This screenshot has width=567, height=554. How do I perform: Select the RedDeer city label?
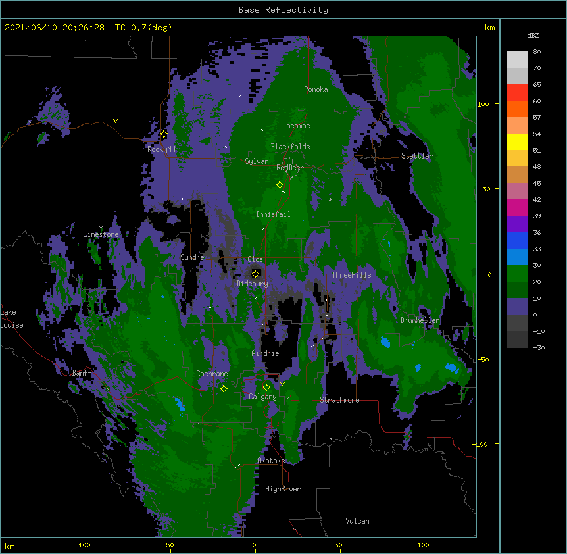click(290, 168)
